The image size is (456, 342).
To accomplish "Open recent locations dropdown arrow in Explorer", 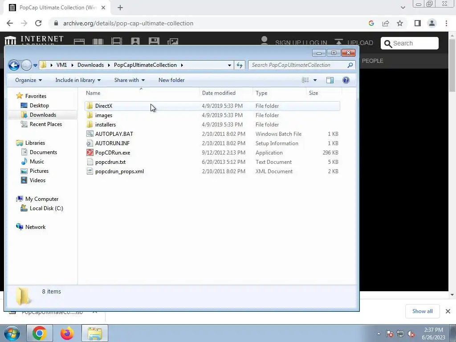I will click(x=35, y=65).
